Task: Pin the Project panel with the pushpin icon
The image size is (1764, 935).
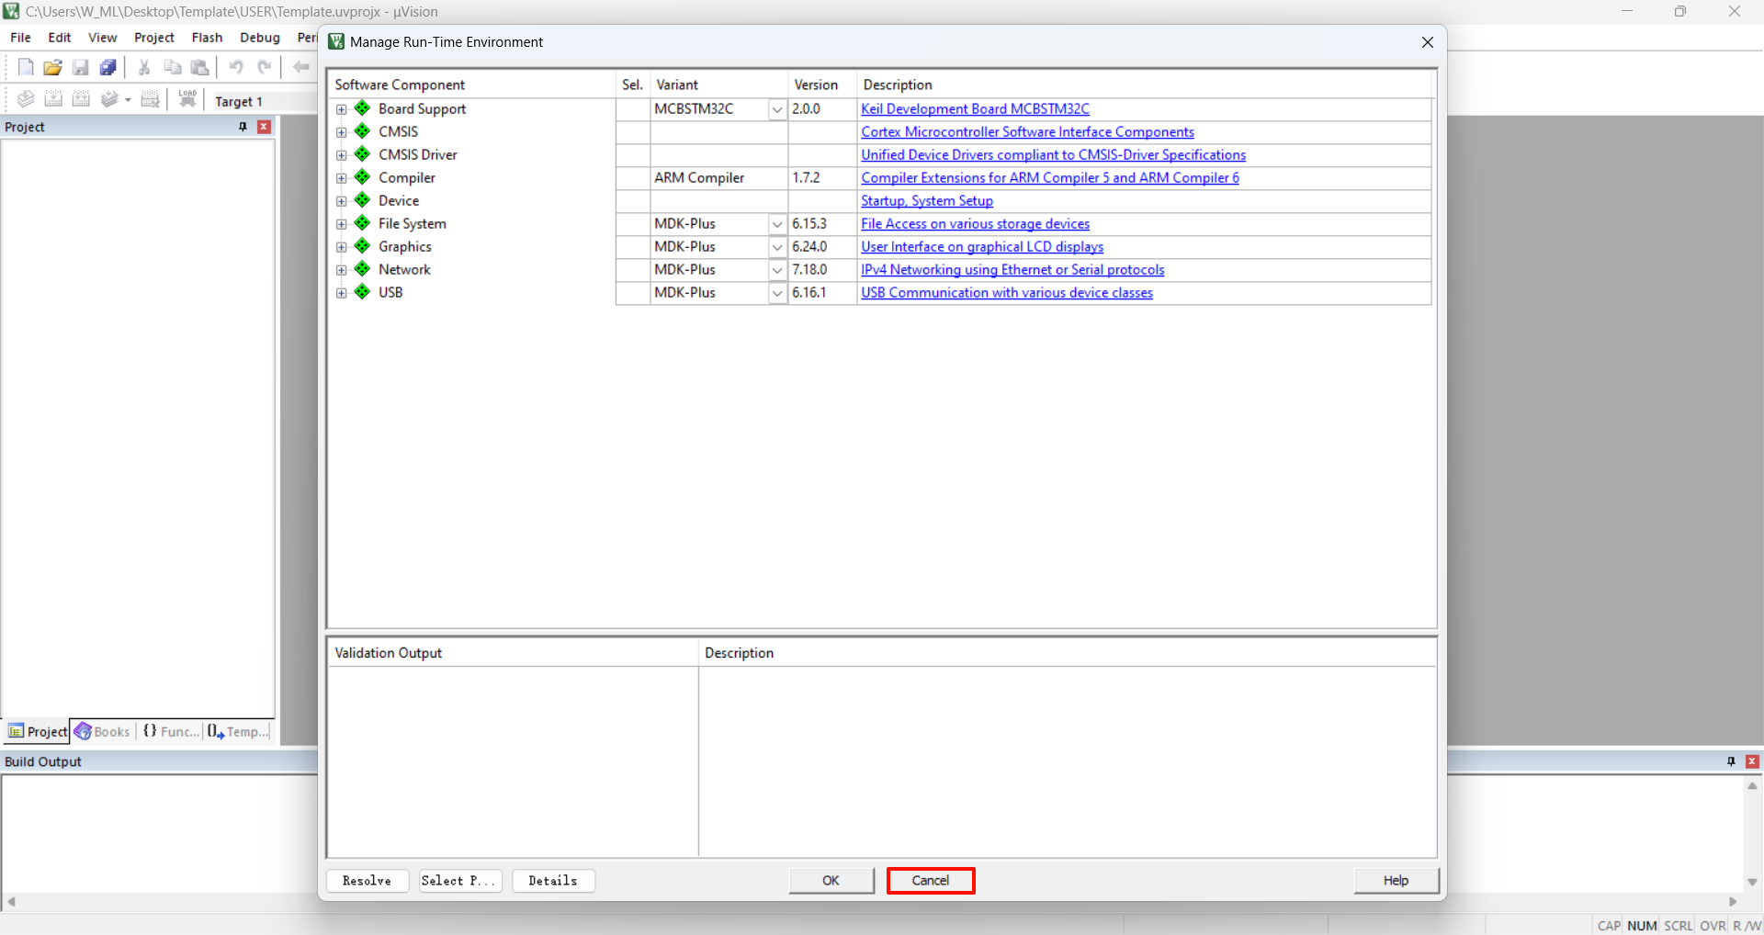Action: tap(243, 127)
